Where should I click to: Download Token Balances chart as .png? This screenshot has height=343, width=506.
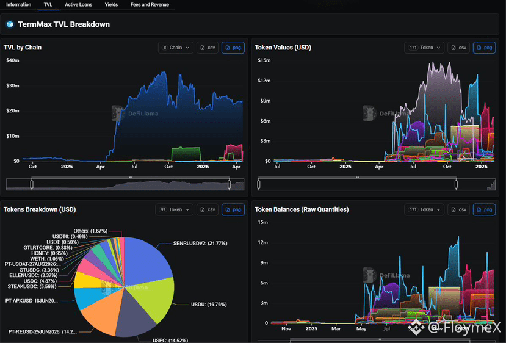pyautogui.click(x=484, y=209)
